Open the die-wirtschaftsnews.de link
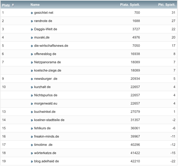 (51, 46)
